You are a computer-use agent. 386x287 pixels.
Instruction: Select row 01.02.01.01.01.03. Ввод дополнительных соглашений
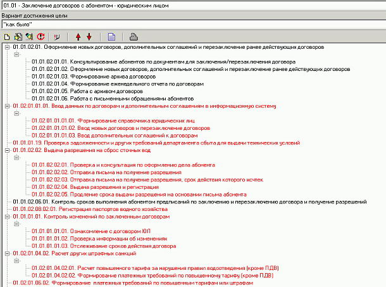pyautogui.click(x=115, y=136)
